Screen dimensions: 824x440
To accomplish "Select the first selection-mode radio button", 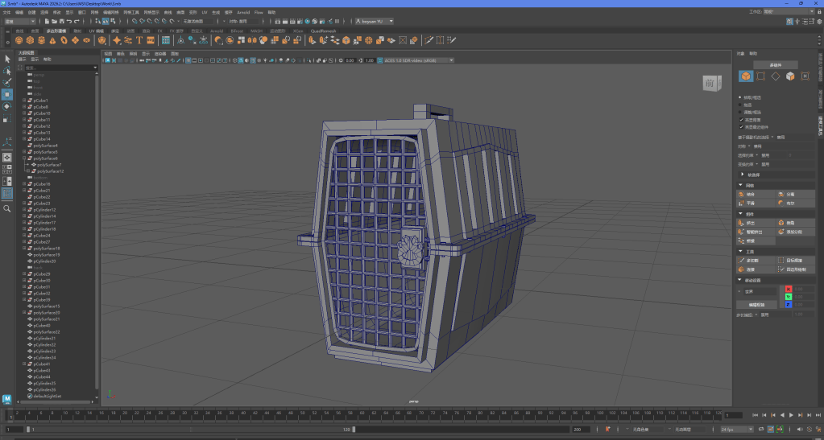I will (x=741, y=97).
